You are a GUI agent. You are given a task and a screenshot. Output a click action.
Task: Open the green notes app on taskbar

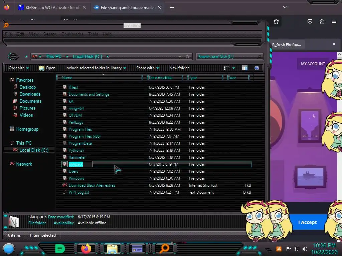point(60,249)
